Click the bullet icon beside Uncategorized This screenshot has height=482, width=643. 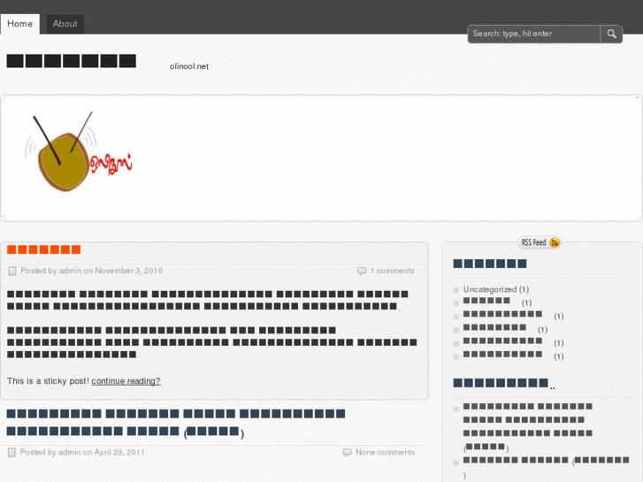click(456, 290)
